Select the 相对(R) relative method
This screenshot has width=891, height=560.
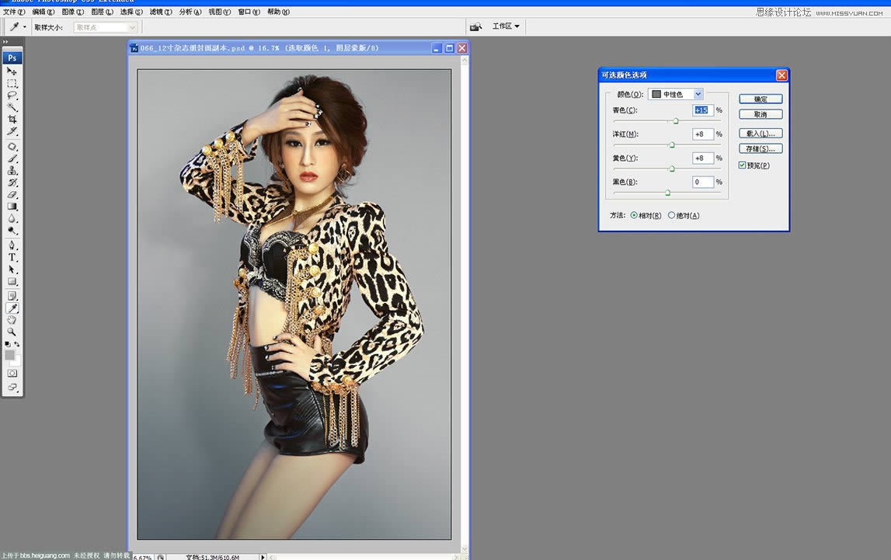click(x=634, y=215)
